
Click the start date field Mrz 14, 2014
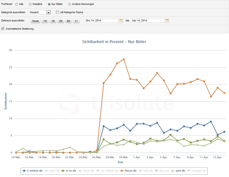click(x=102, y=21)
